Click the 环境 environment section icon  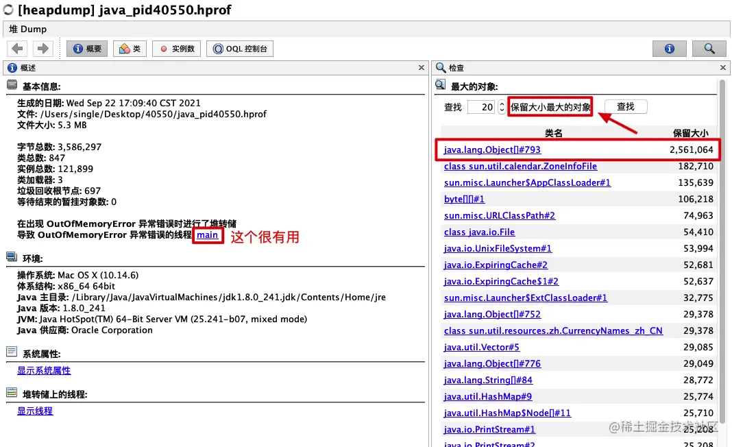point(12,257)
